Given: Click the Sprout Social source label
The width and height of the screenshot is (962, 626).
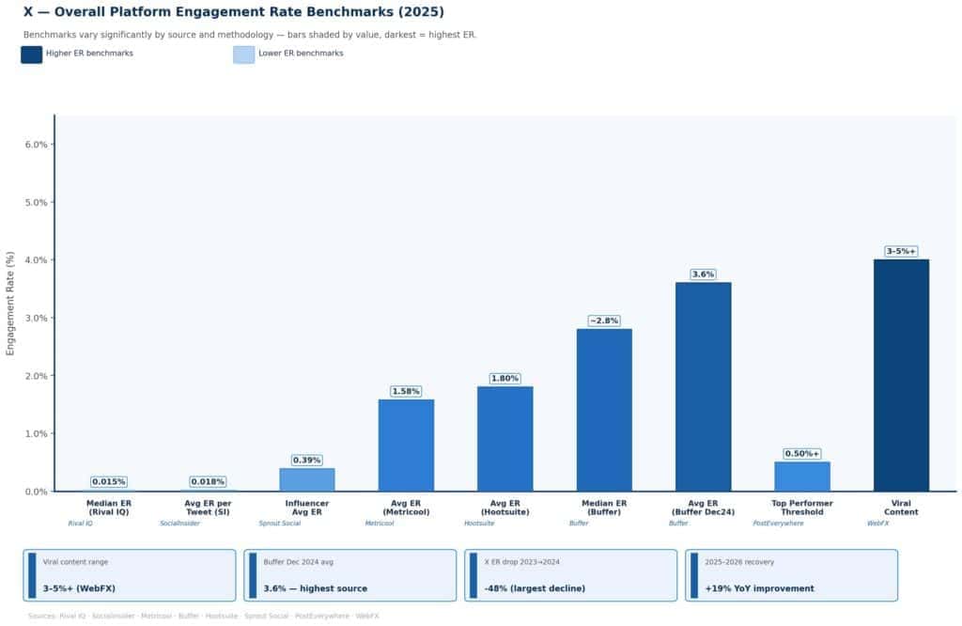Looking at the screenshot, I should 279,524.
